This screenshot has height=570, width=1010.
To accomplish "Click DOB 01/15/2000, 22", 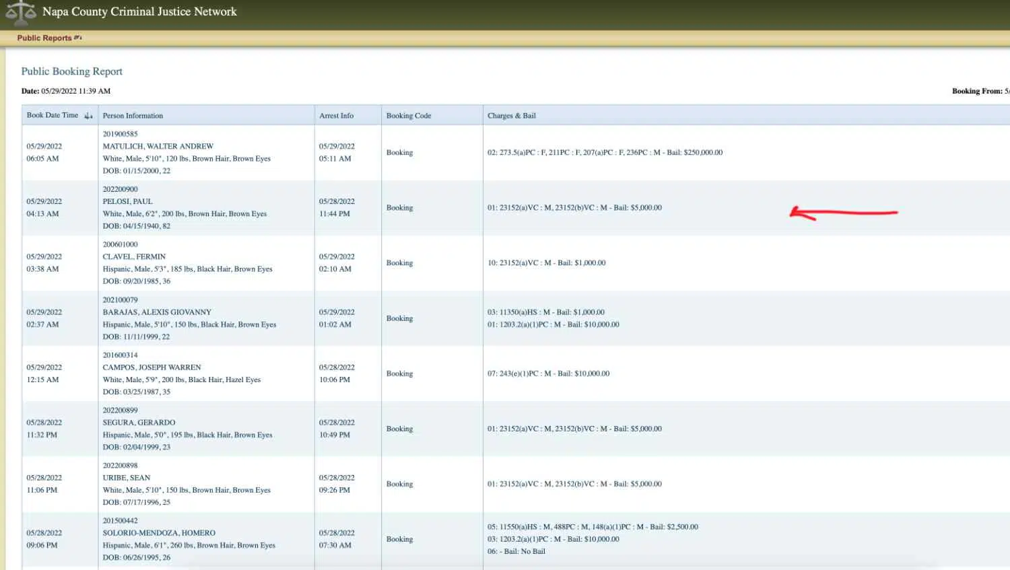I will 136,171.
